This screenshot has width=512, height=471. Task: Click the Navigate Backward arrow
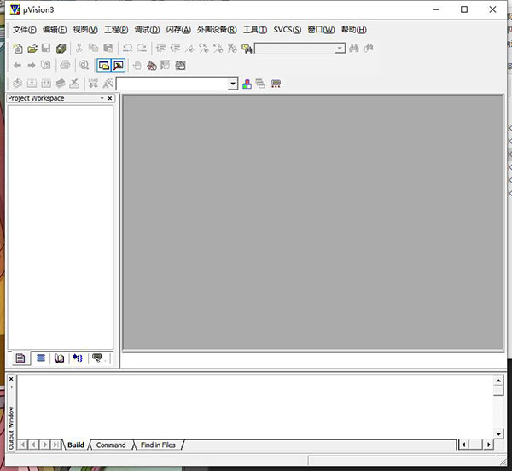(x=17, y=66)
